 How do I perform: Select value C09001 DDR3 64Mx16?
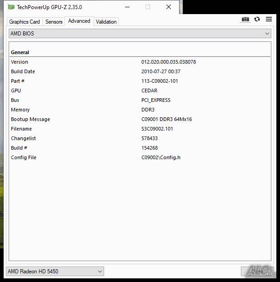pyautogui.click(x=167, y=119)
